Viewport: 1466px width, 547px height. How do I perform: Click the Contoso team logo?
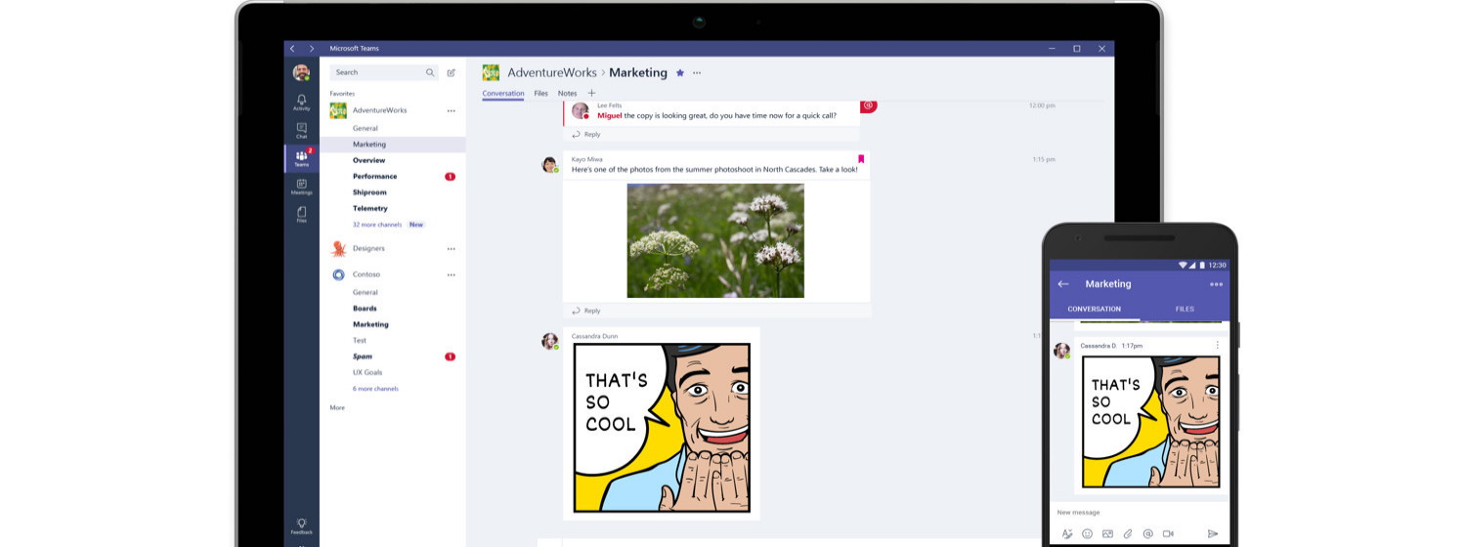[338, 274]
